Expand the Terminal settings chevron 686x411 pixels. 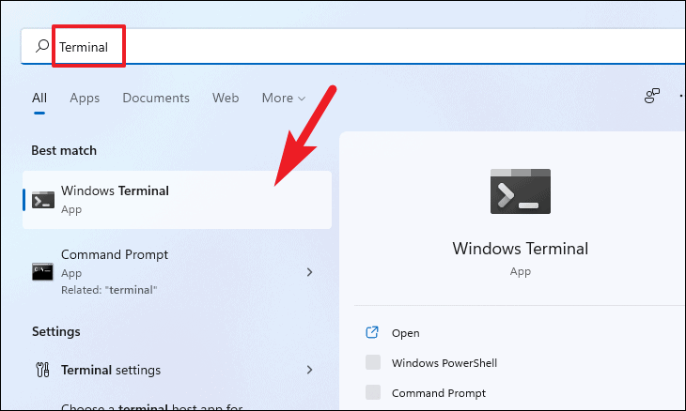click(x=309, y=370)
